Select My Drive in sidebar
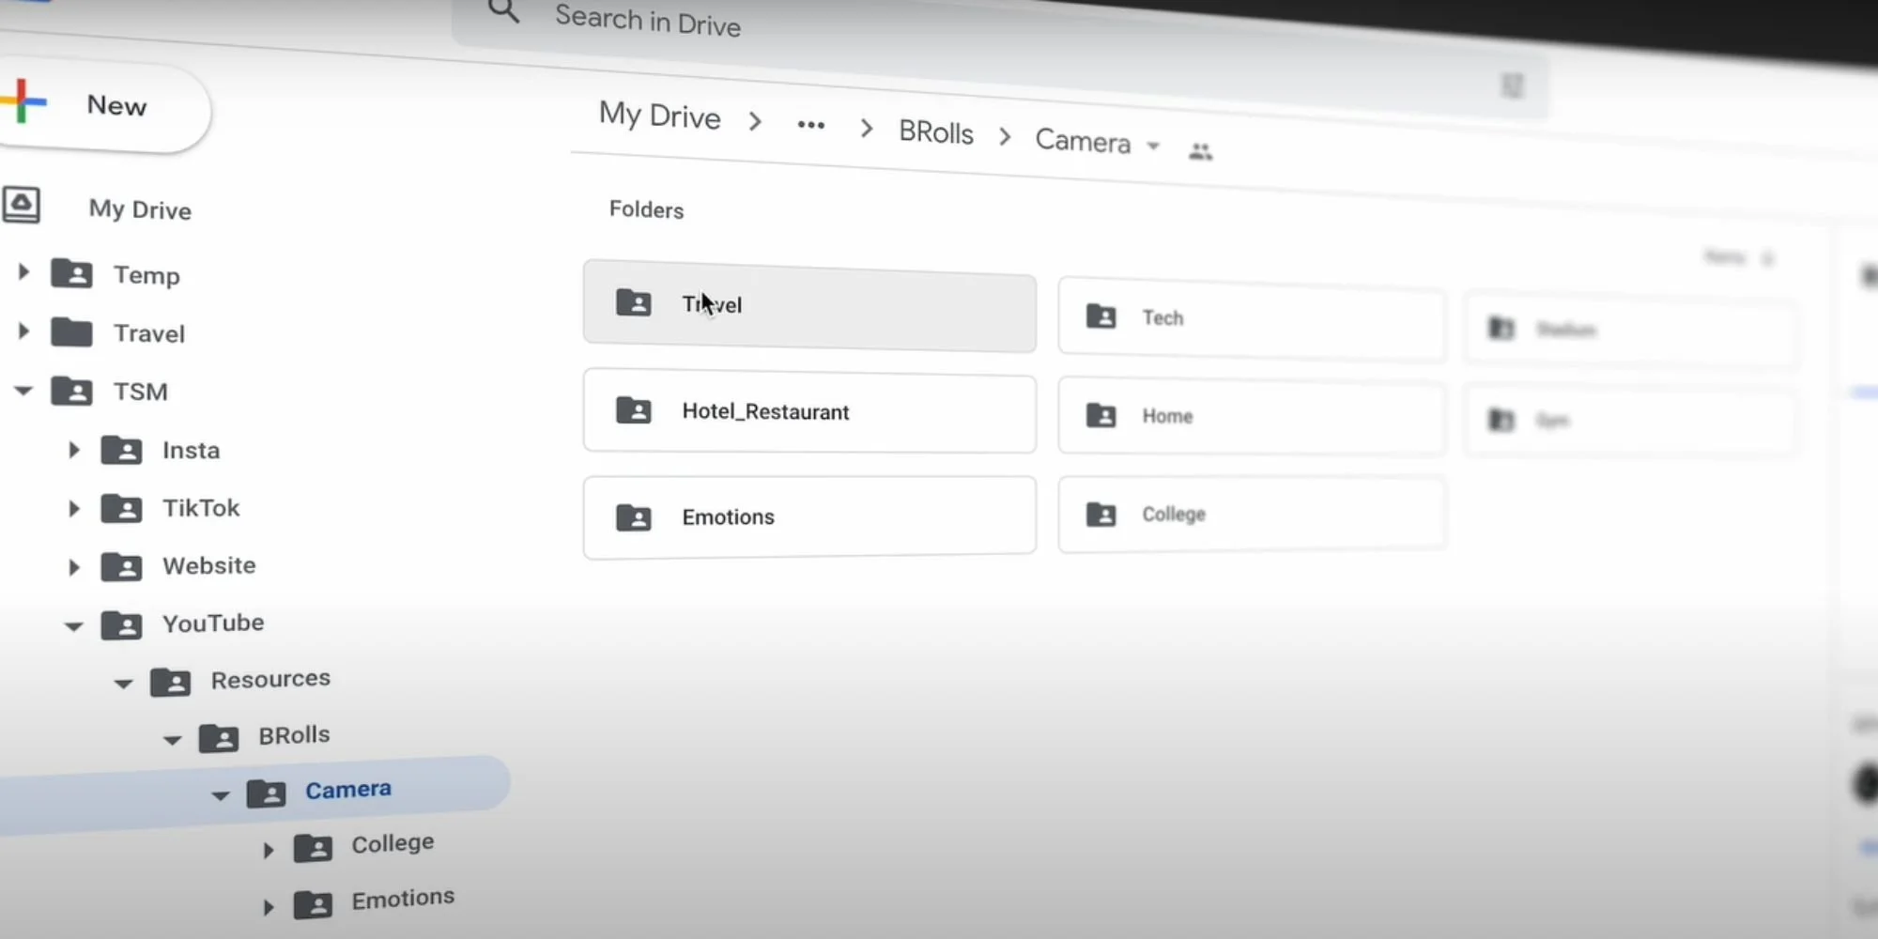This screenshot has height=939, width=1878. pyautogui.click(x=140, y=209)
